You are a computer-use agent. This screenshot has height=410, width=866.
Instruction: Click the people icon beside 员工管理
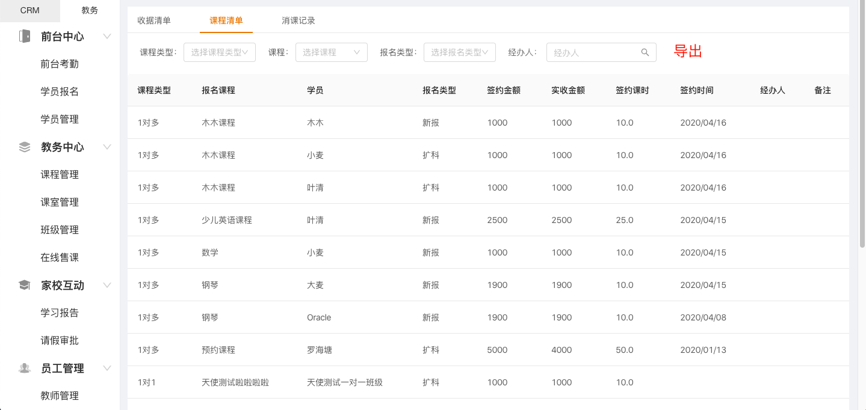point(25,368)
